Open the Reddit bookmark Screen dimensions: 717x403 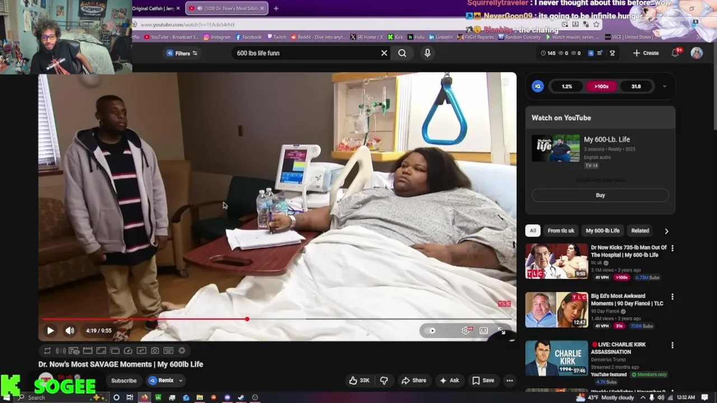[318, 38]
